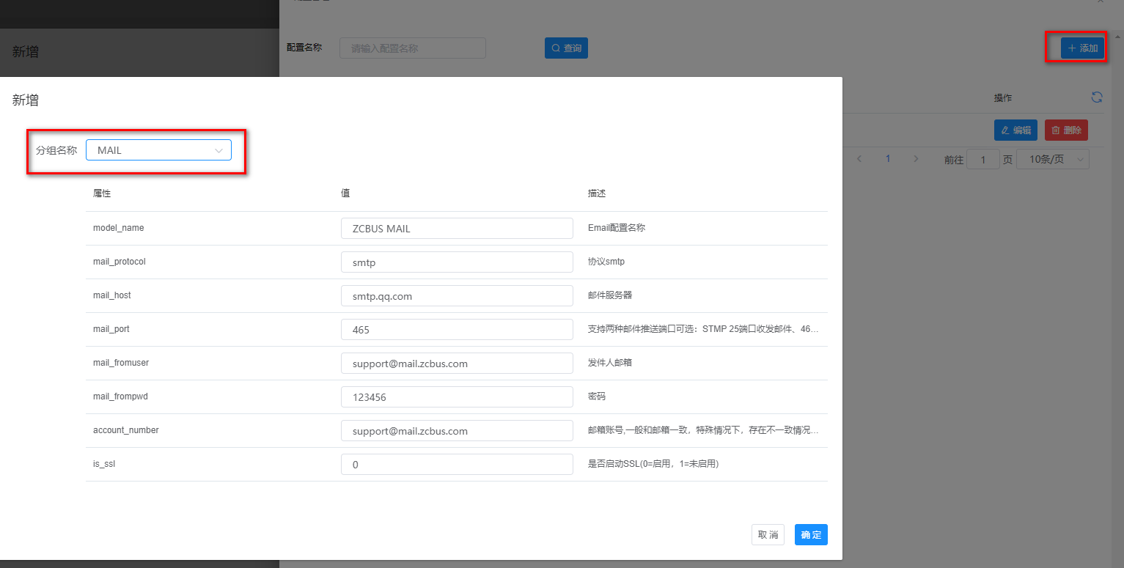Click the 添加 (add) button
This screenshot has width=1124, height=568.
click(1082, 48)
